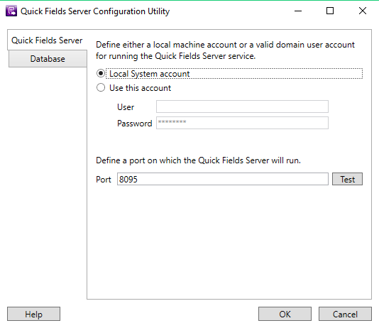Image resolution: width=379 pixels, height=328 pixels.
Task: Confirm settings with the OK button
Action: pyautogui.click(x=285, y=314)
